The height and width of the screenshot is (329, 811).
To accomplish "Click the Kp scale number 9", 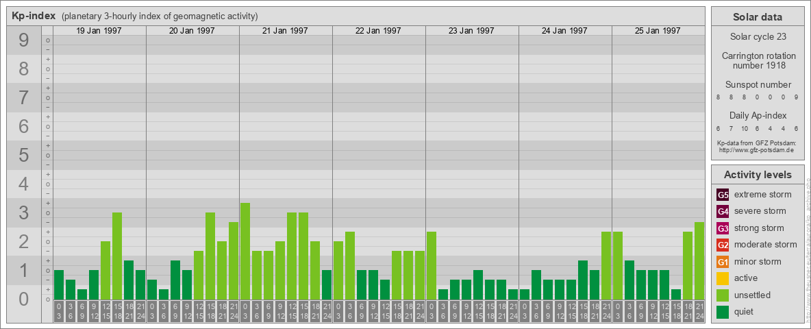I will pos(23,40).
